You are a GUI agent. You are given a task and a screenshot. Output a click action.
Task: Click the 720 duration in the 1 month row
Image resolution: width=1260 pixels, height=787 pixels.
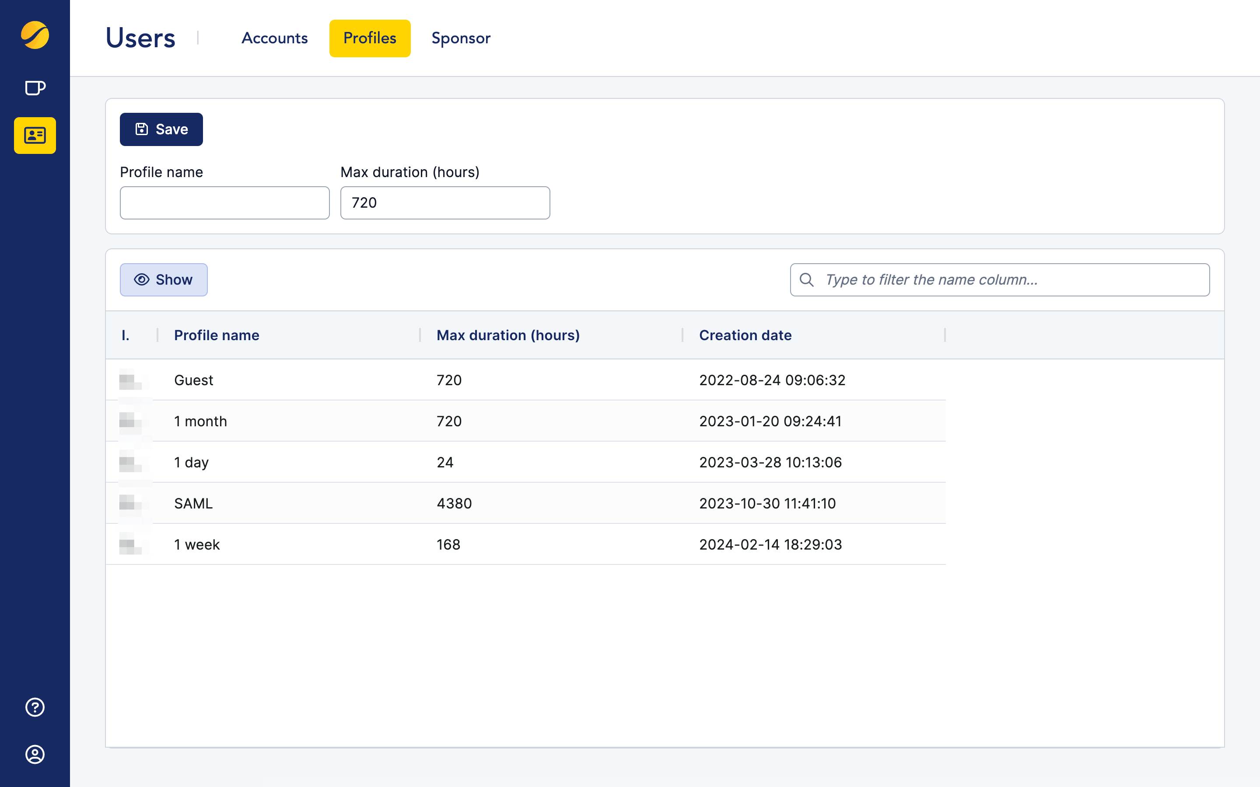tap(449, 421)
